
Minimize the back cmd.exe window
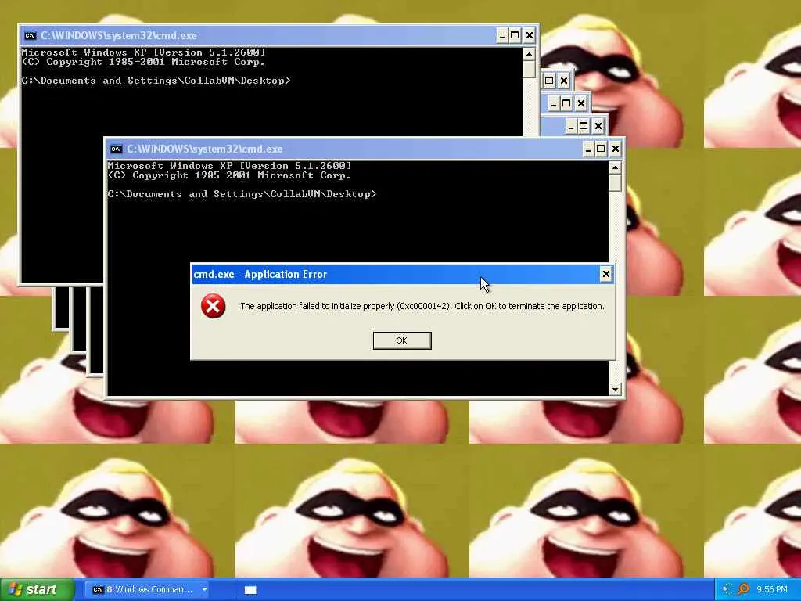coord(502,36)
